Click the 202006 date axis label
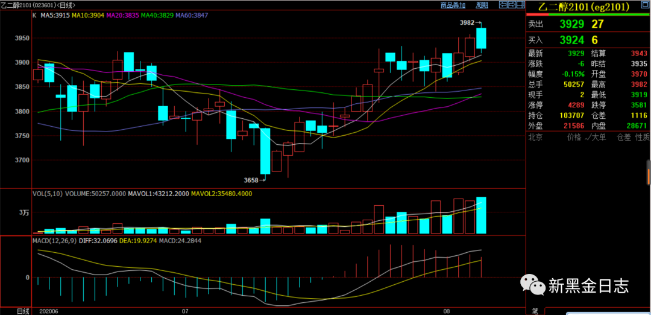The width and height of the screenshot is (651, 315). 49,311
